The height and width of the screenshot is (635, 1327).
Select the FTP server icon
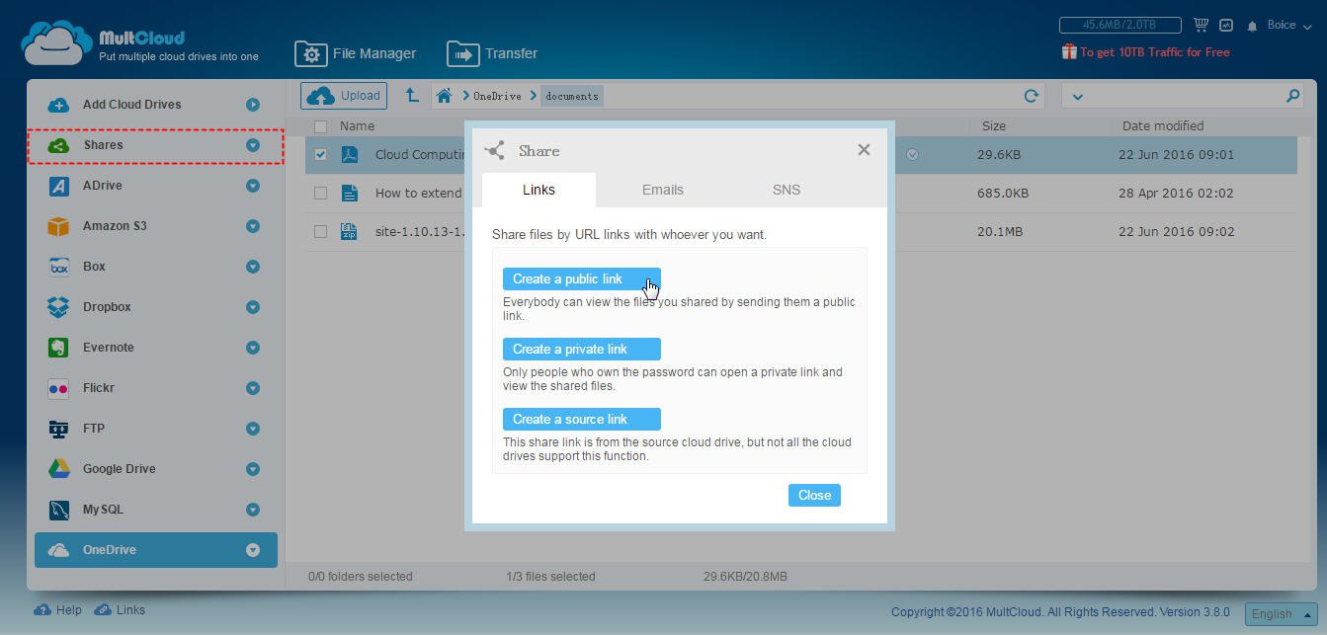click(x=58, y=429)
